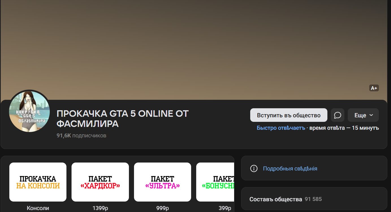This screenshot has height=212, width=391.
Task: Click the 91,6K подписчиков subscriber count
Action: click(81, 136)
